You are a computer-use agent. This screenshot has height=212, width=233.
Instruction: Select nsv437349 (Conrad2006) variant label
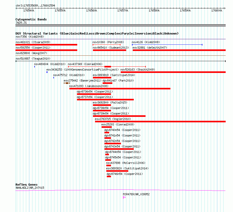pos(85,64)
